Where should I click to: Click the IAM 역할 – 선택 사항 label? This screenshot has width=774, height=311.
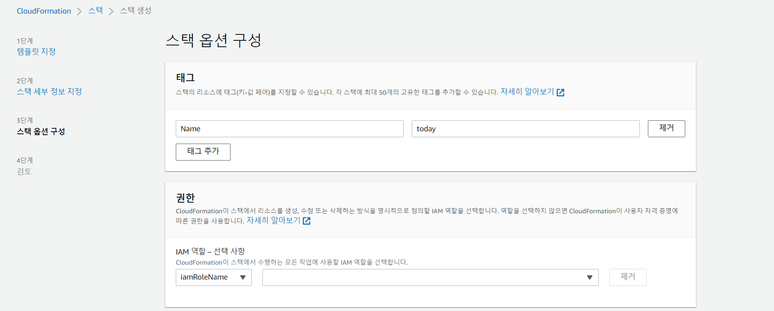(210, 252)
